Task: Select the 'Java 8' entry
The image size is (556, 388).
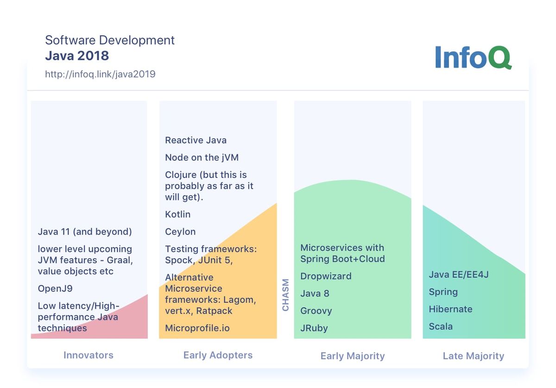Action: pos(315,293)
